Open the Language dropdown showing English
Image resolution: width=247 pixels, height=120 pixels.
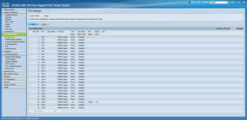[219, 2]
